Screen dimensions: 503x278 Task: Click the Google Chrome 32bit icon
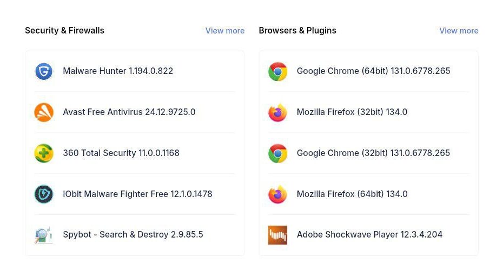click(x=277, y=153)
